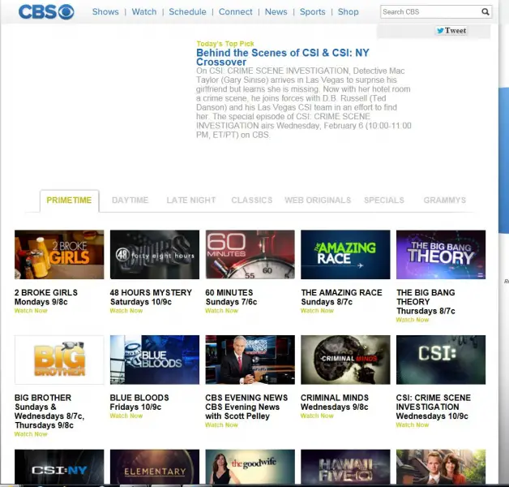Image resolution: width=509 pixels, height=487 pixels.
Task: Click the CRIMINAL MINDS title text
Action: pos(335,398)
